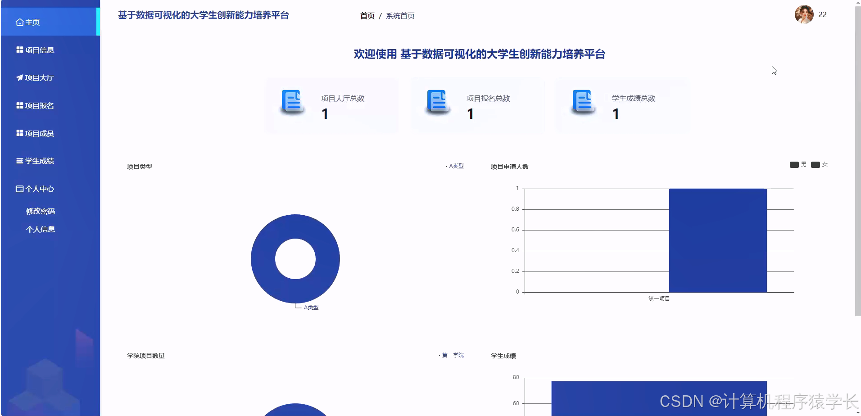Toggle the 第一学院 legend item
The height and width of the screenshot is (416, 861).
(451, 355)
